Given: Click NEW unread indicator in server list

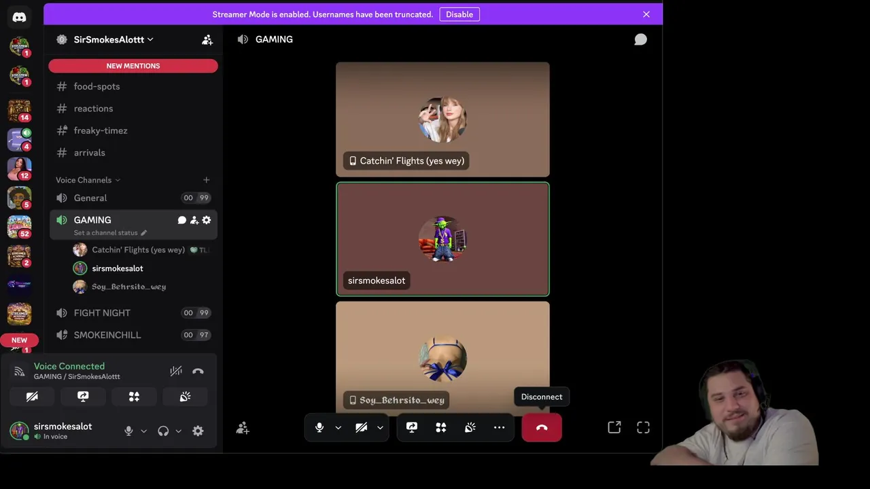Looking at the screenshot, I should coord(19,340).
